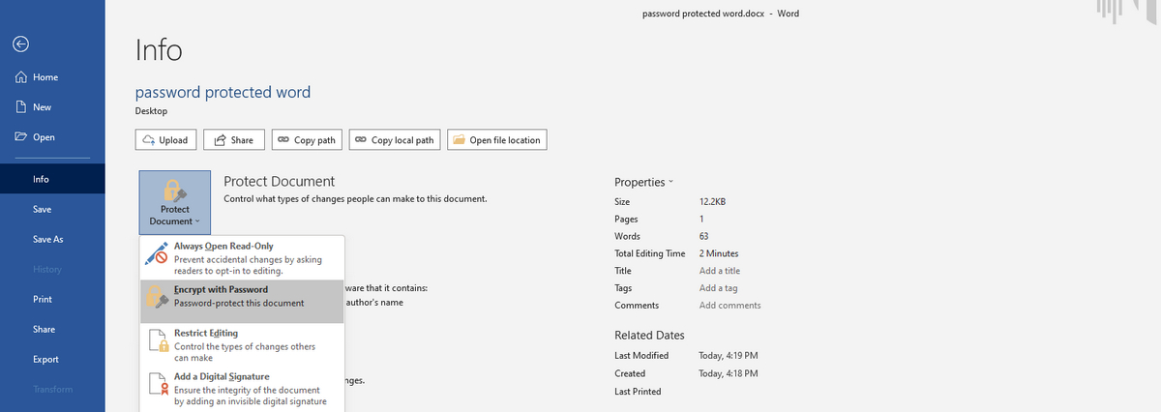The height and width of the screenshot is (412, 1161).
Task: Select Encrypt with Password
Action: coord(242,301)
